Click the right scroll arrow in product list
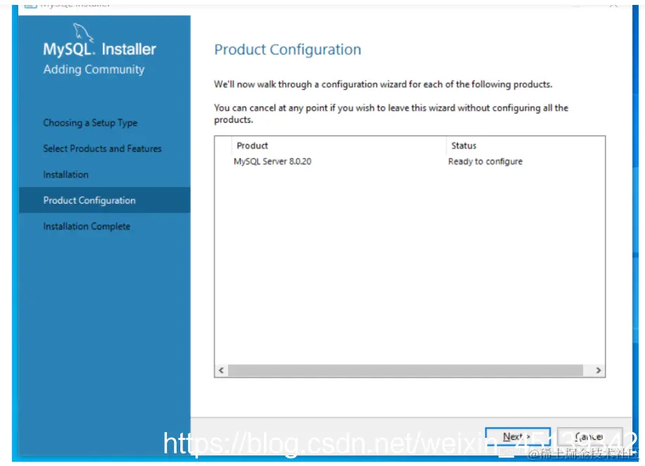The height and width of the screenshot is (466, 645). click(598, 370)
